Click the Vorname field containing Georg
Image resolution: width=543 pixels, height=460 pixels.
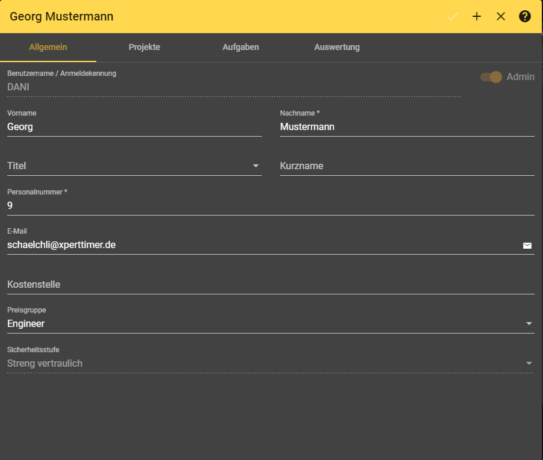tap(134, 127)
